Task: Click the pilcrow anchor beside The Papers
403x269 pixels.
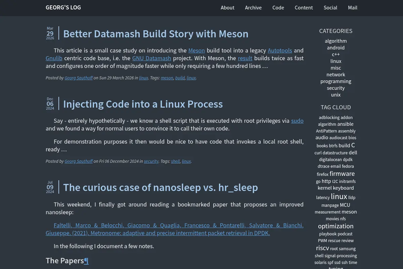Action: [86, 261]
